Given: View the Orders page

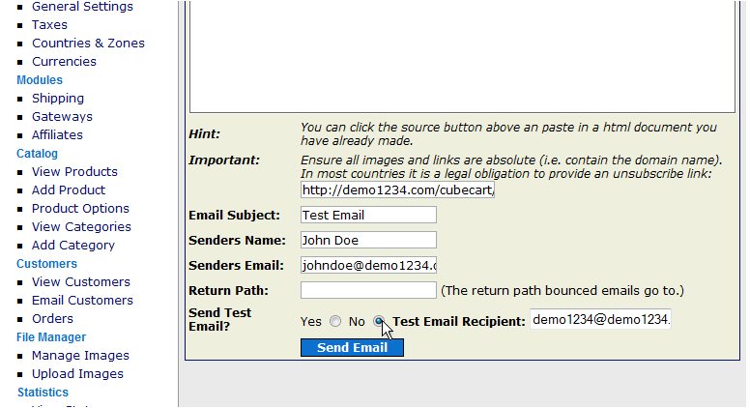Looking at the screenshot, I should (x=52, y=318).
